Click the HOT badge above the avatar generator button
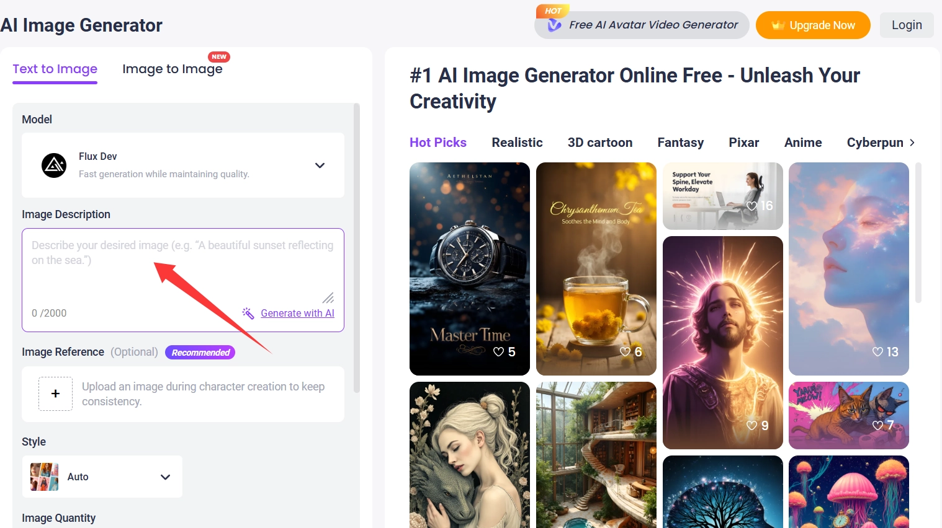Image resolution: width=942 pixels, height=528 pixels. tap(552, 11)
